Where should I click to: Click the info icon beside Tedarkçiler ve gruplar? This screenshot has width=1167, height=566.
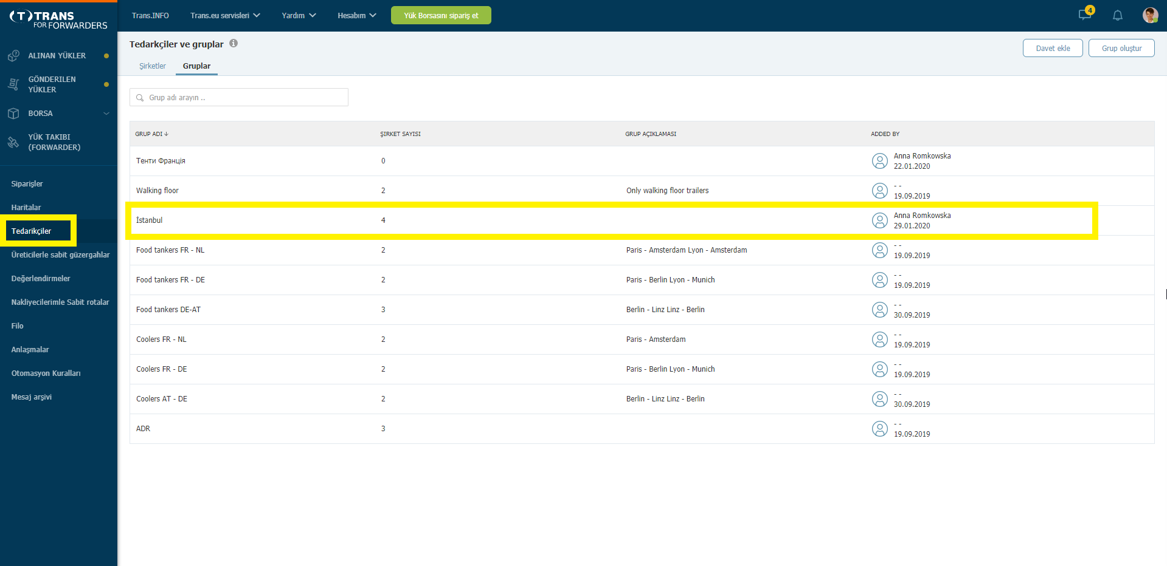[234, 43]
